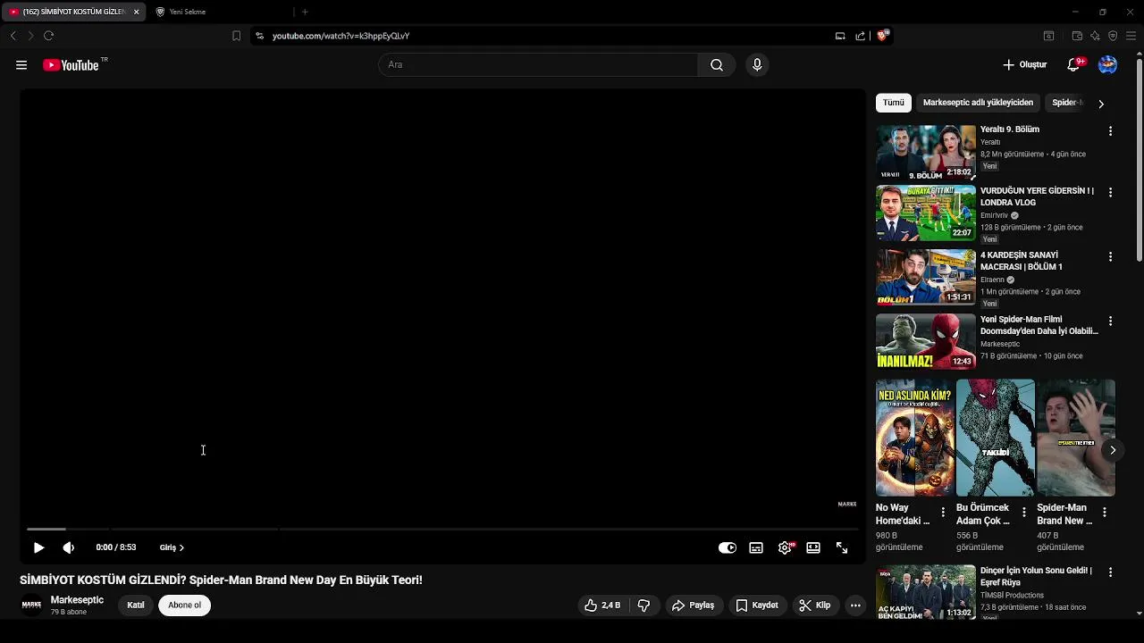Select the Tümü filter chip
The height and width of the screenshot is (643, 1144).
(x=894, y=103)
